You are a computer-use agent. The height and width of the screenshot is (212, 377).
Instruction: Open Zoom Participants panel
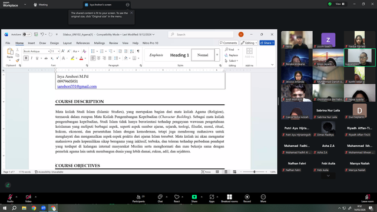(139, 198)
